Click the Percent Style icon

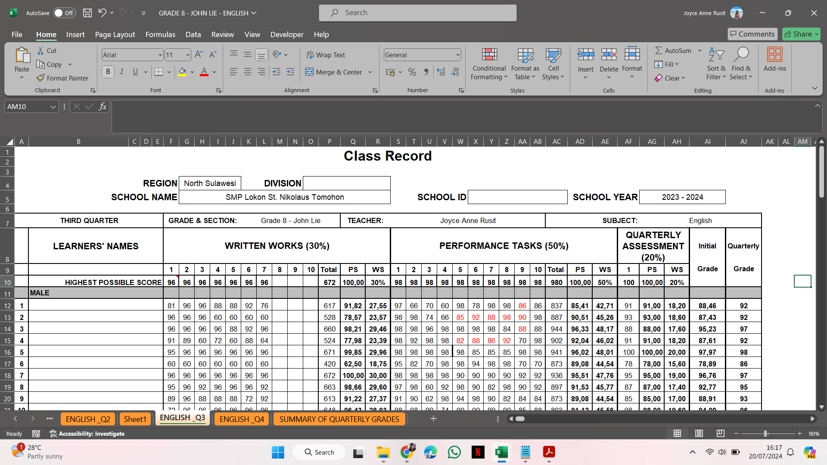(412, 72)
